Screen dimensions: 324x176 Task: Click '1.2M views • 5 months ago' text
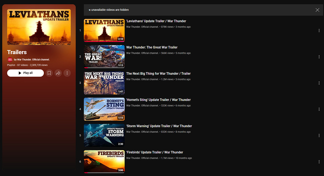[176, 79]
